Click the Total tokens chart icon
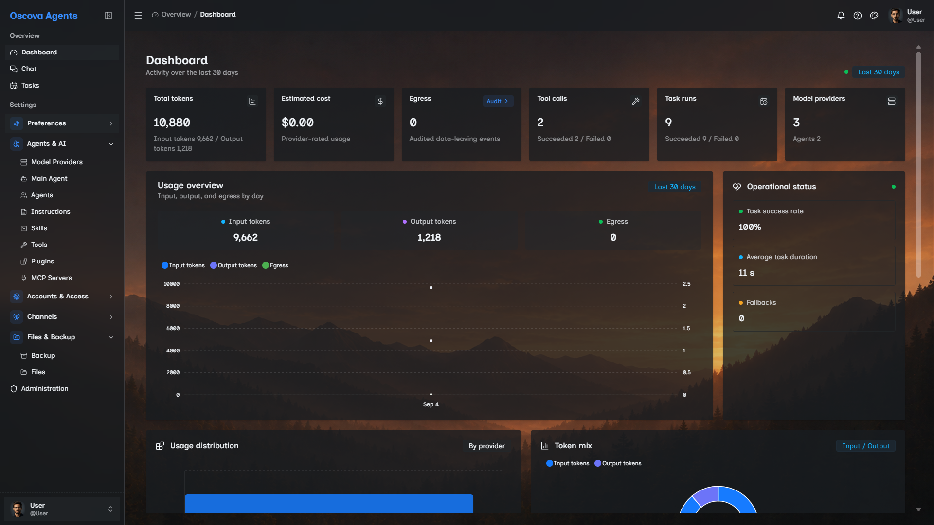 pos(252,101)
